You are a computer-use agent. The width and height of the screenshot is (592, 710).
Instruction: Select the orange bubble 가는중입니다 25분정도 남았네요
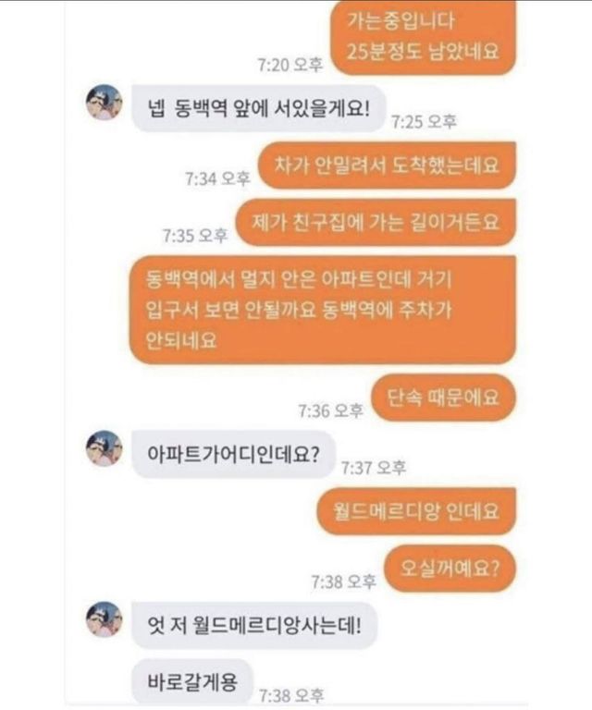(423, 36)
